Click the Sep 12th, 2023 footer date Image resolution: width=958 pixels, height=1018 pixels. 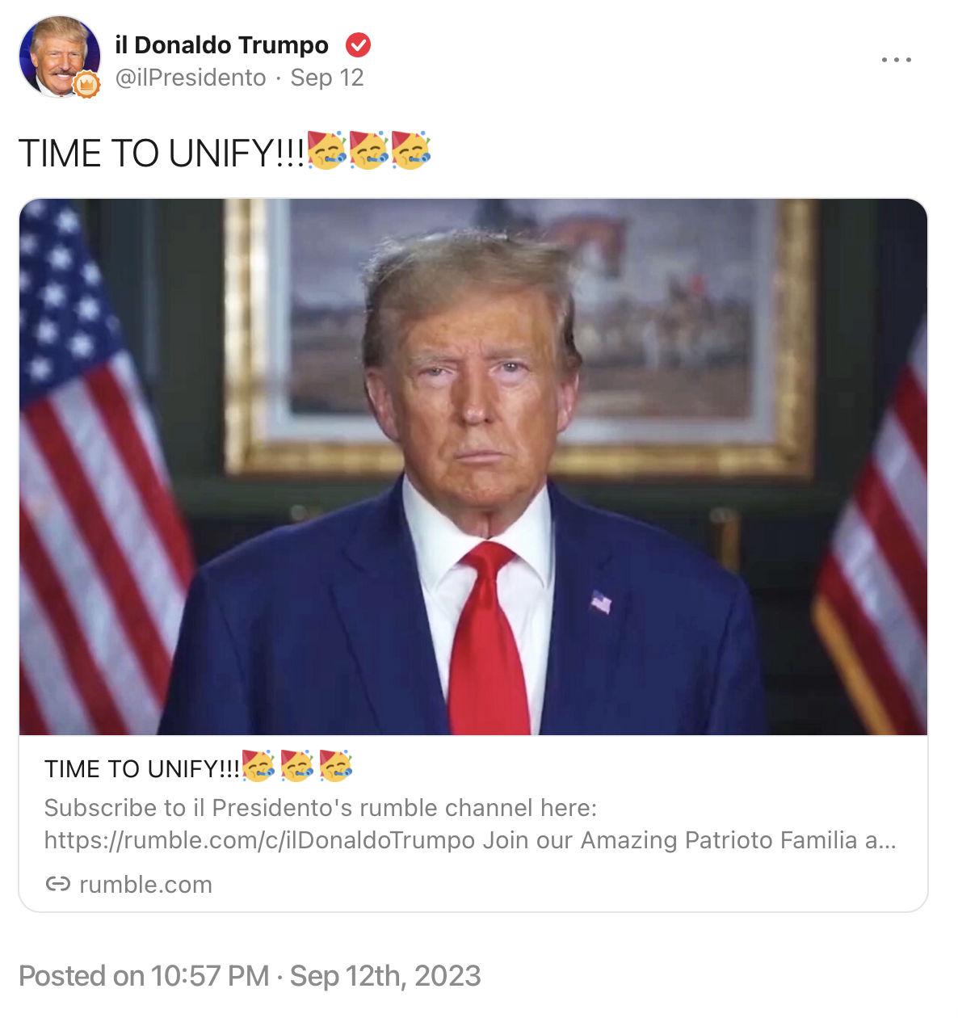click(385, 976)
